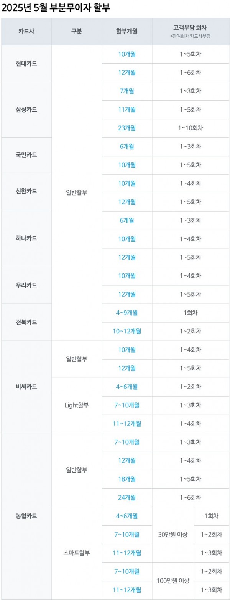Viewport: 230px width, 600px height.
Task: Select the 삼성카드 cell
Action: pyautogui.click(x=26, y=110)
